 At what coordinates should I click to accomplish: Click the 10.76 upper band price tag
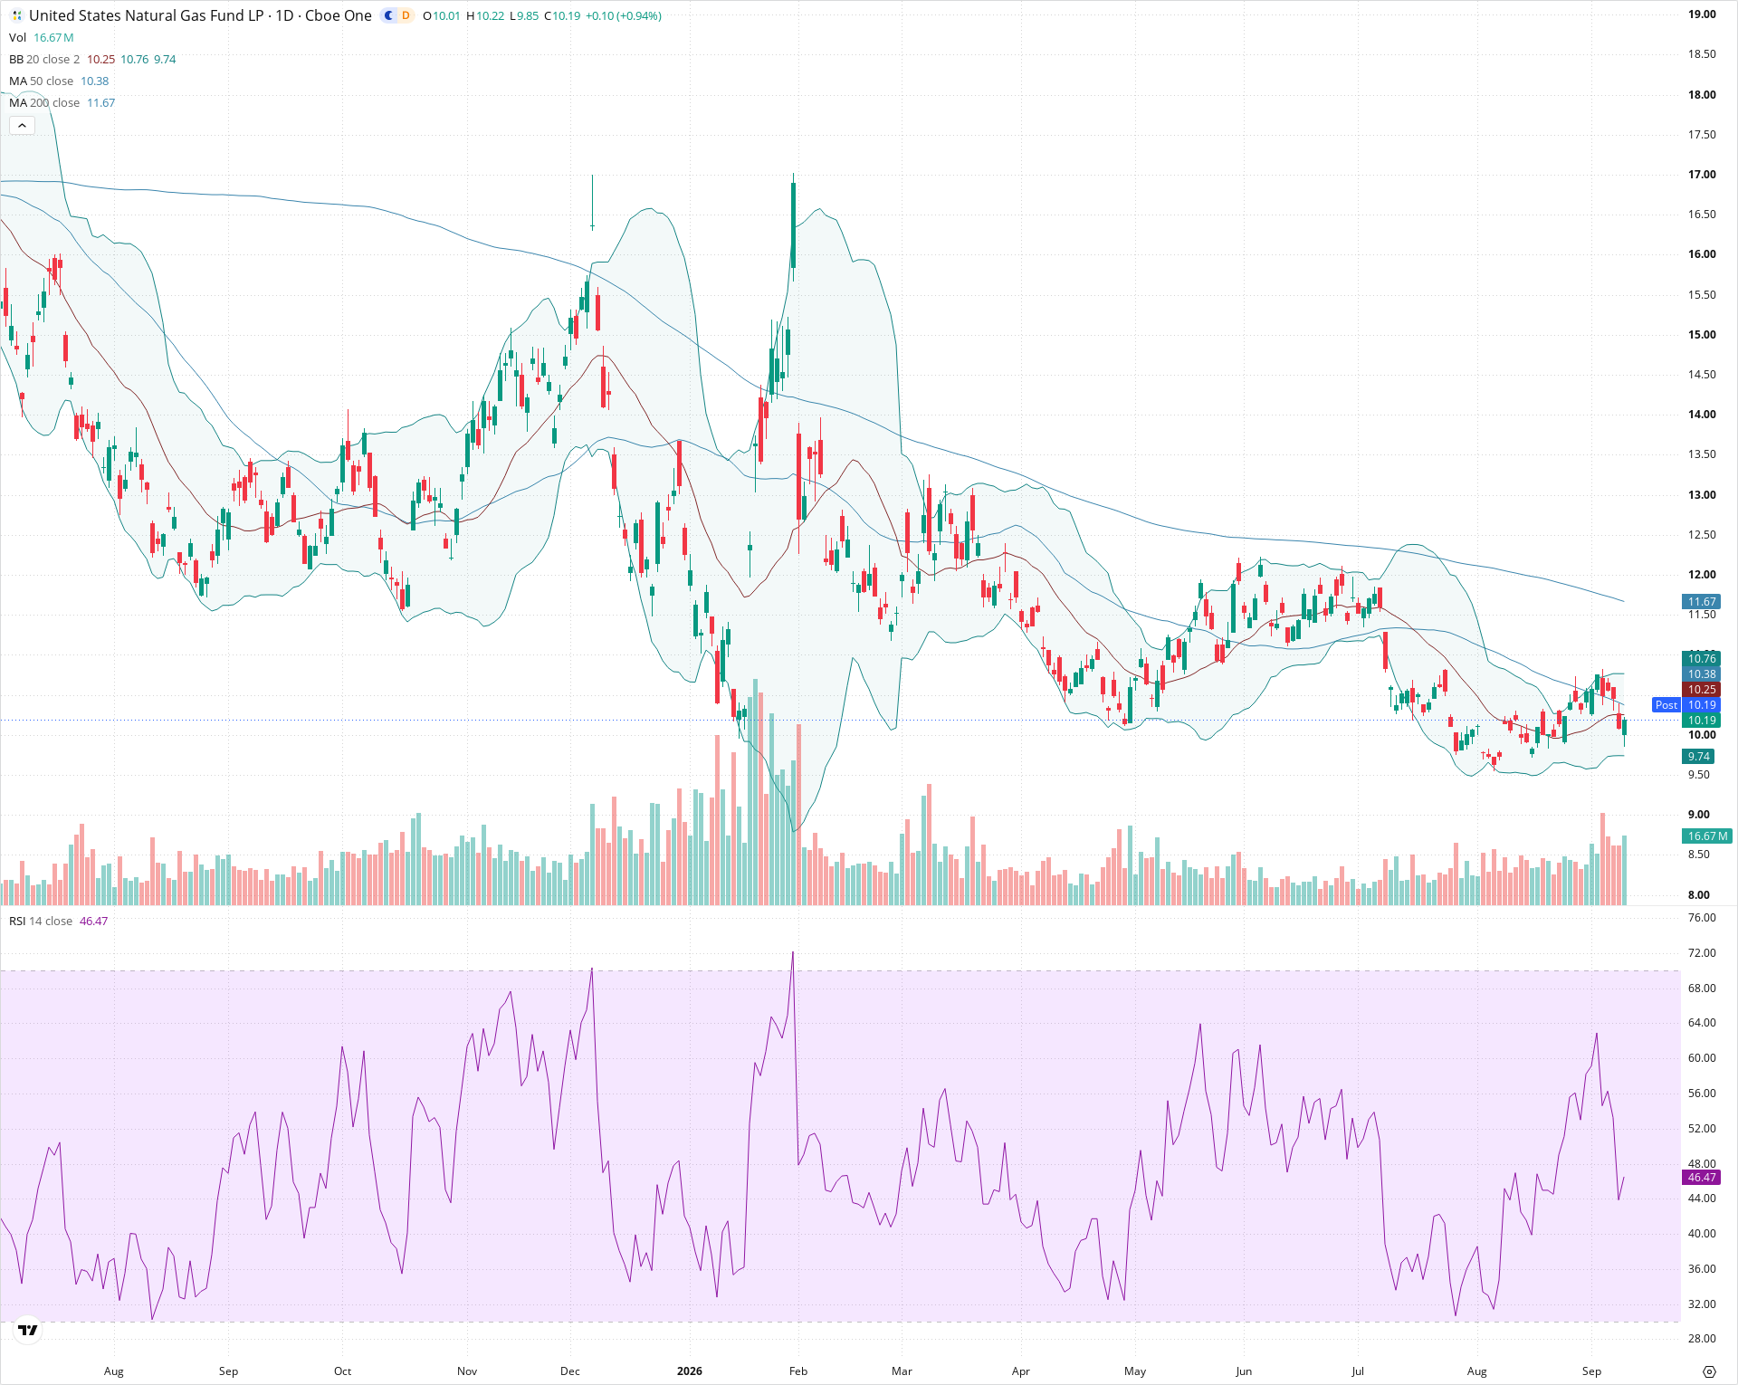[x=1701, y=659]
